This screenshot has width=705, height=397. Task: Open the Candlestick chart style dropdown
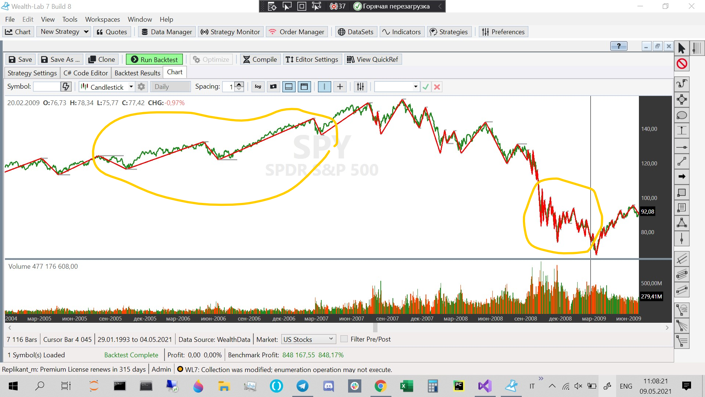131,87
